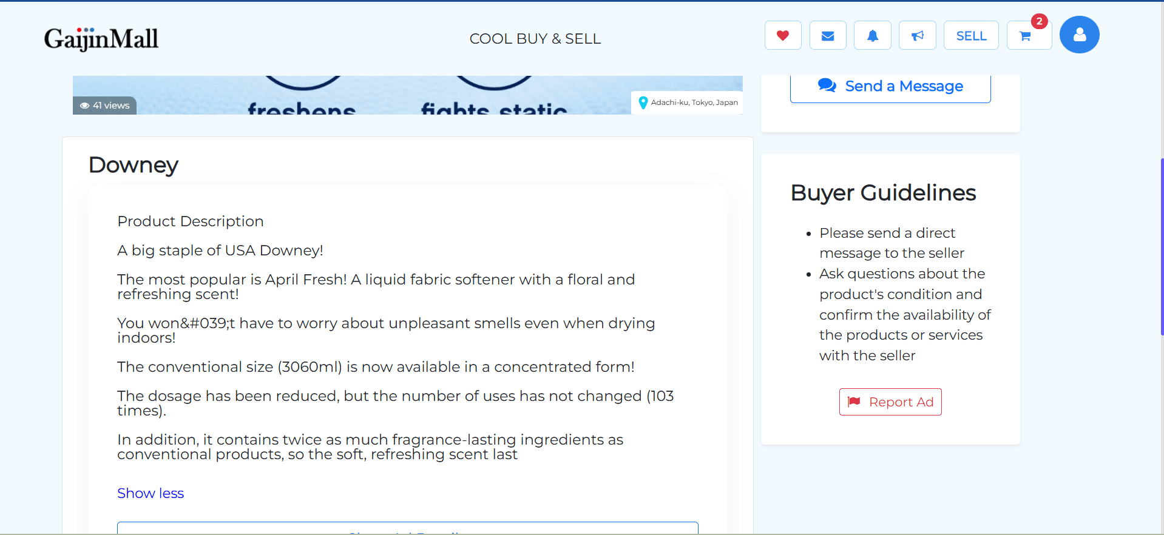This screenshot has width=1164, height=535.
Task: Click the Send a Message text
Action: click(904, 86)
